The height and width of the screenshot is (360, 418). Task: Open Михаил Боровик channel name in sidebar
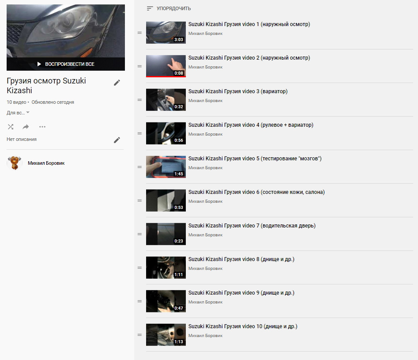coord(46,163)
